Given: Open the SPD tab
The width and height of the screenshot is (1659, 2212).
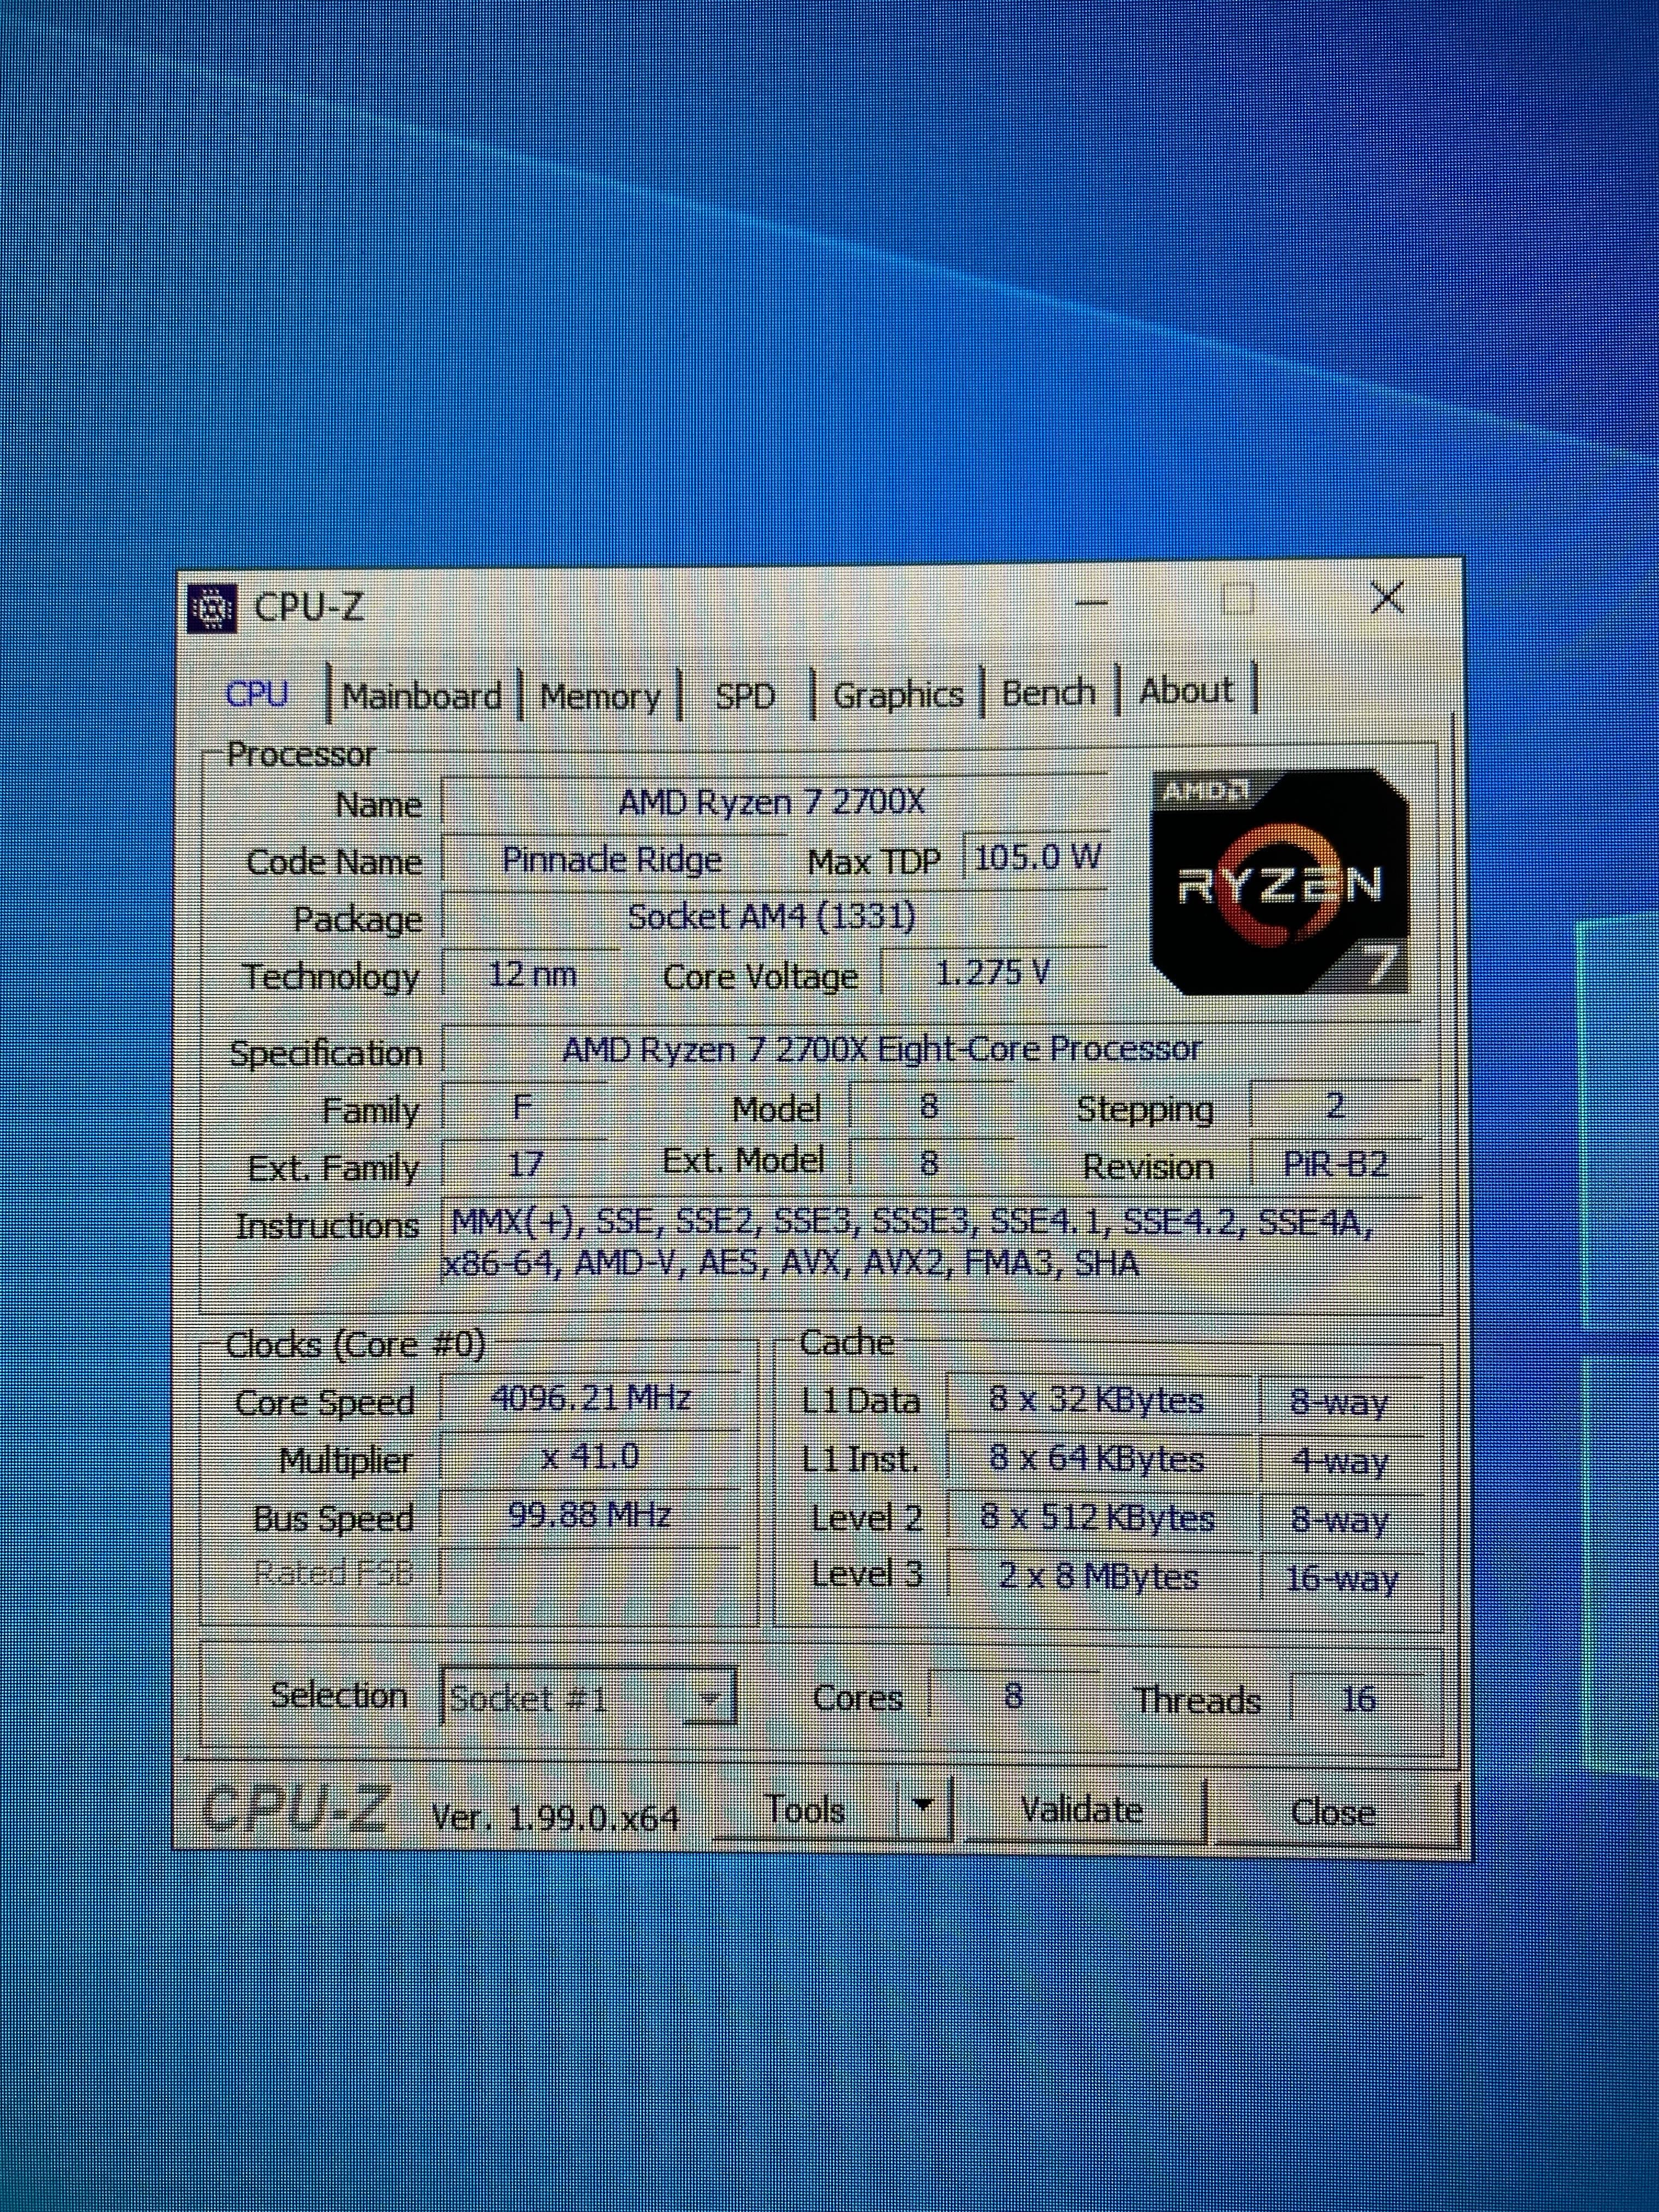Looking at the screenshot, I should coord(745,695).
